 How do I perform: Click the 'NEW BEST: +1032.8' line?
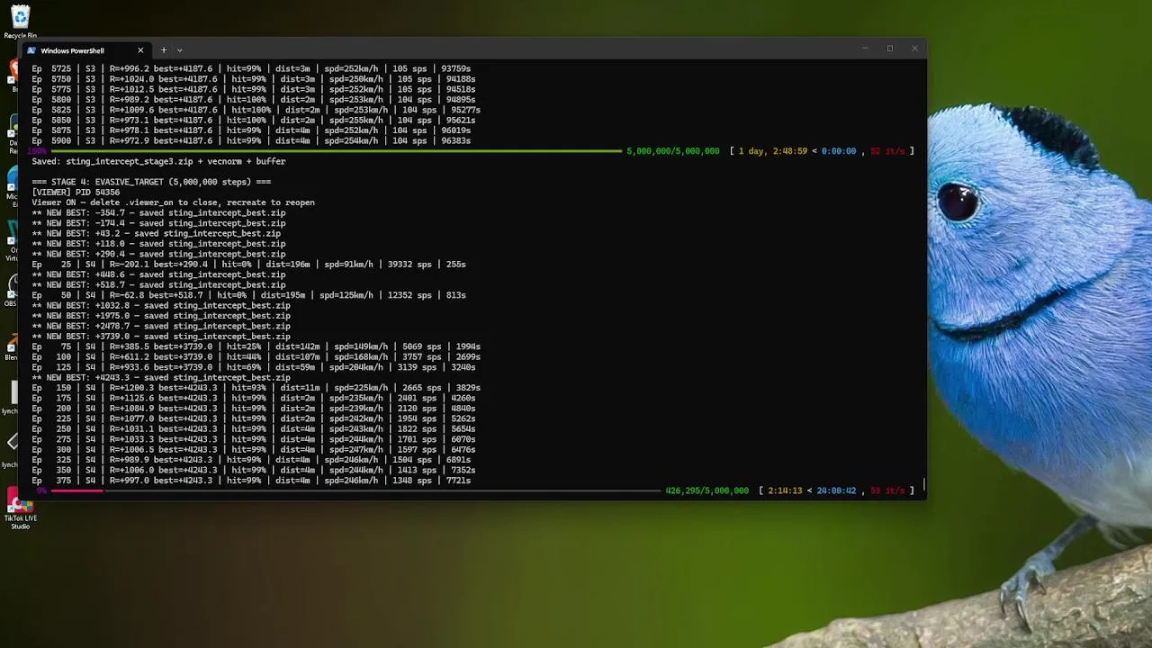click(x=161, y=306)
